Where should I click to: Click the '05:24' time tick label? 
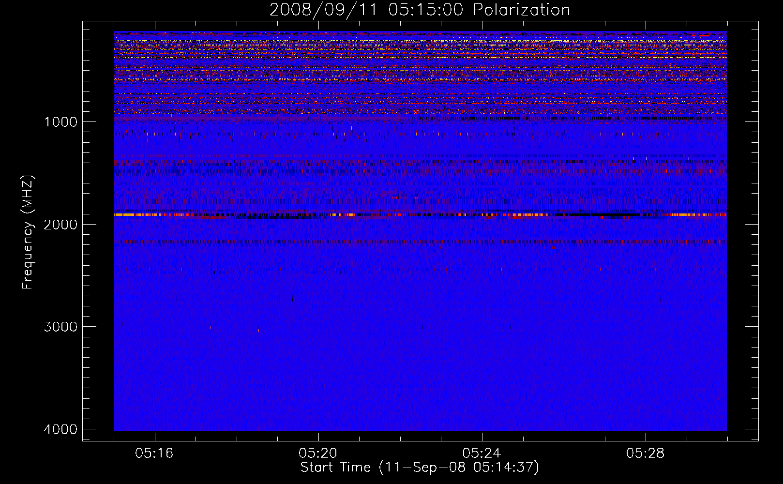coord(482,454)
